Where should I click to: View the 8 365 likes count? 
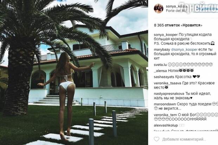tap(178, 25)
